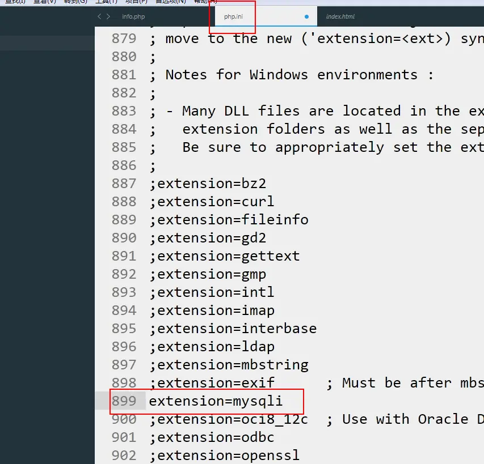Click the ;extension=exif text
This screenshot has width=484, height=464.
212,383
